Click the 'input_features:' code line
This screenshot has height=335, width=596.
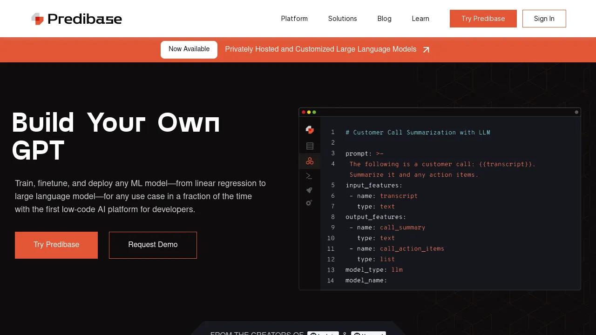pyautogui.click(x=374, y=185)
